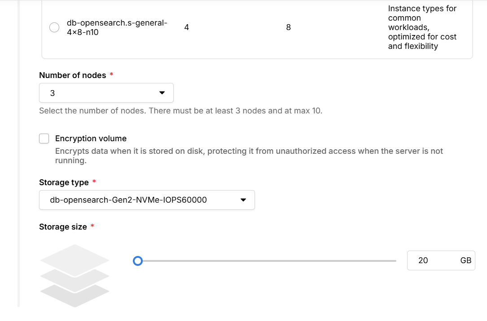Screen dimensions: 487x321
Task: Click the memory value 8 in instance row
Action: [288, 27]
